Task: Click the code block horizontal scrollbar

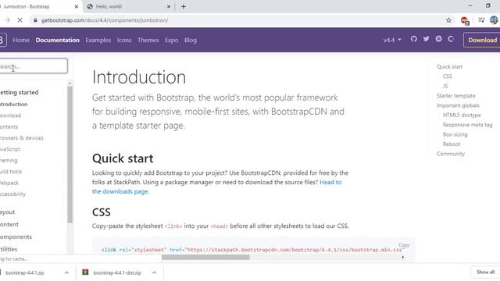Action: [x=205, y=257]
